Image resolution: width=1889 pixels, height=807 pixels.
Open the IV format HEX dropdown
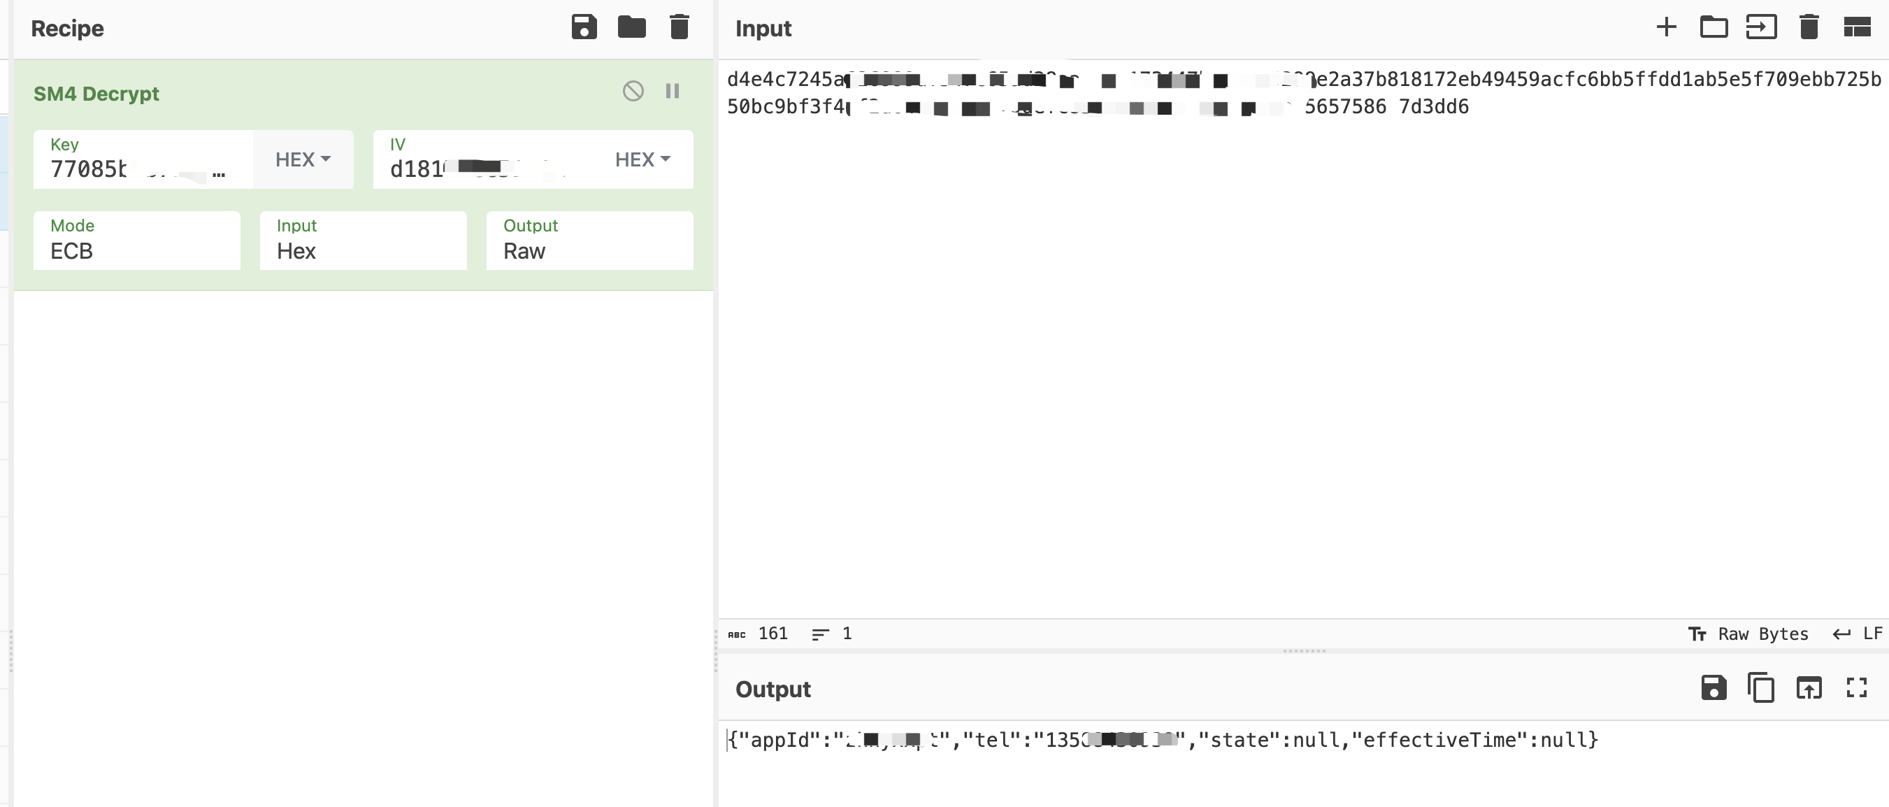(x=642, y=159)
